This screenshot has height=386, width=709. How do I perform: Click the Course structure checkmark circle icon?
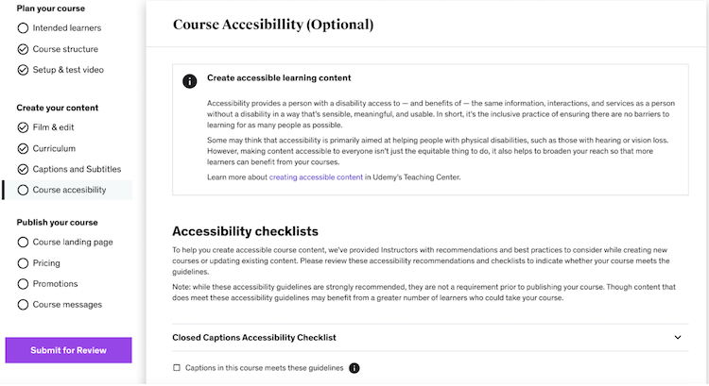23,49
